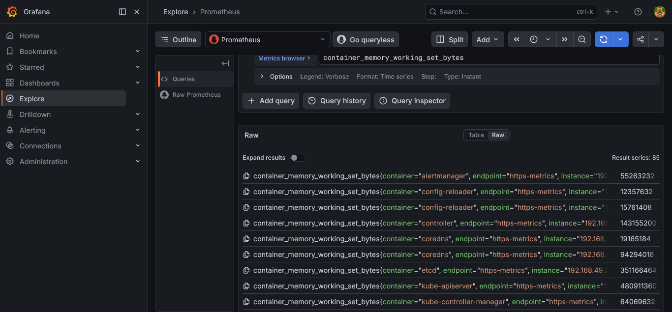This screenshot has height=312, width=672.
Task: Open Bookmarks in the sidebar
Action: [x=38, y=52]
